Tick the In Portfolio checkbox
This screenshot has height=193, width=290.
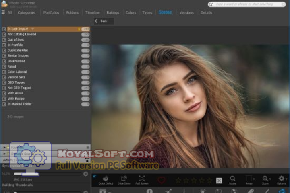tap(4, 45)
